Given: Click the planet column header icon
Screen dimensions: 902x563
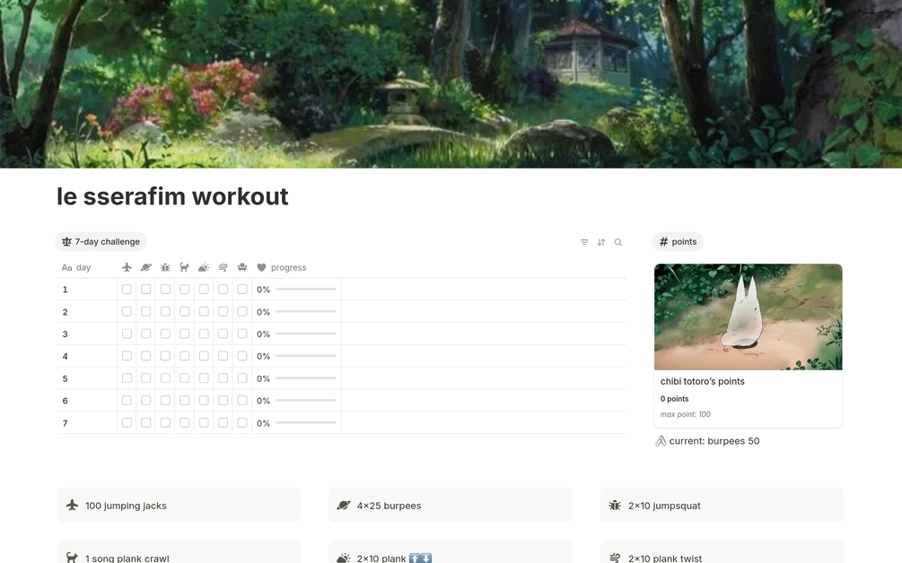Looking at the screenshot, I should tap(146, 267).
